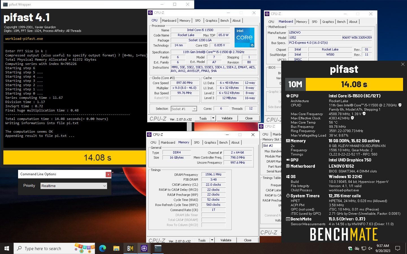Switch to Memory tab in Mainboard window
This screenshot has width=407, height=254.
click(x=302, y=22)
